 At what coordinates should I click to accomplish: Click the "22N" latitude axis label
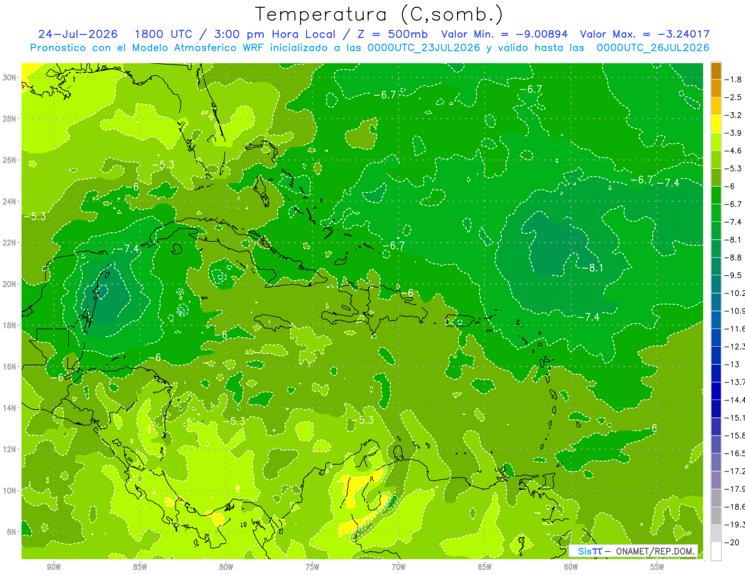(11, 243)
